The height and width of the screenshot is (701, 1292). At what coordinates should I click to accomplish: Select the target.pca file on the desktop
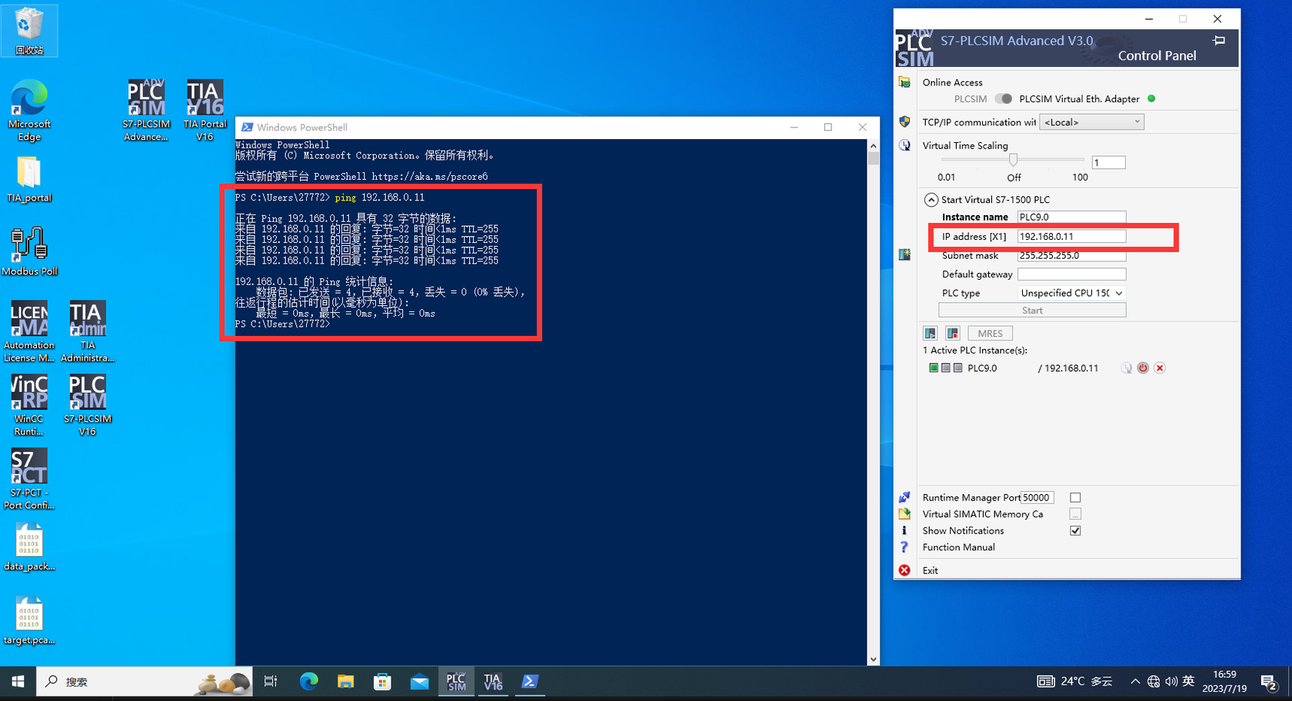click(29, 620)
